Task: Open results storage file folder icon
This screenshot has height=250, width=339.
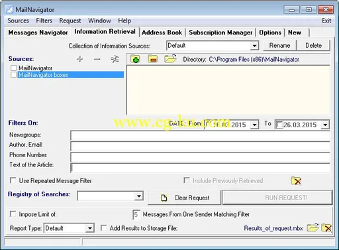Action: [x=313, y=227]
